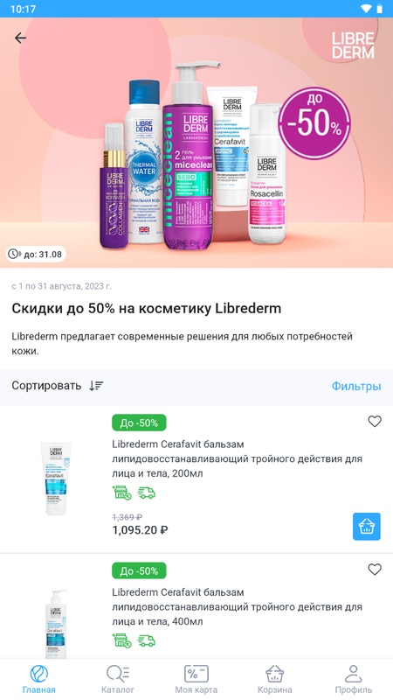Go back using the arrow icon
The width and height of the screenshot is (393, 700).
pyautogui.click(x=20, y=38)
